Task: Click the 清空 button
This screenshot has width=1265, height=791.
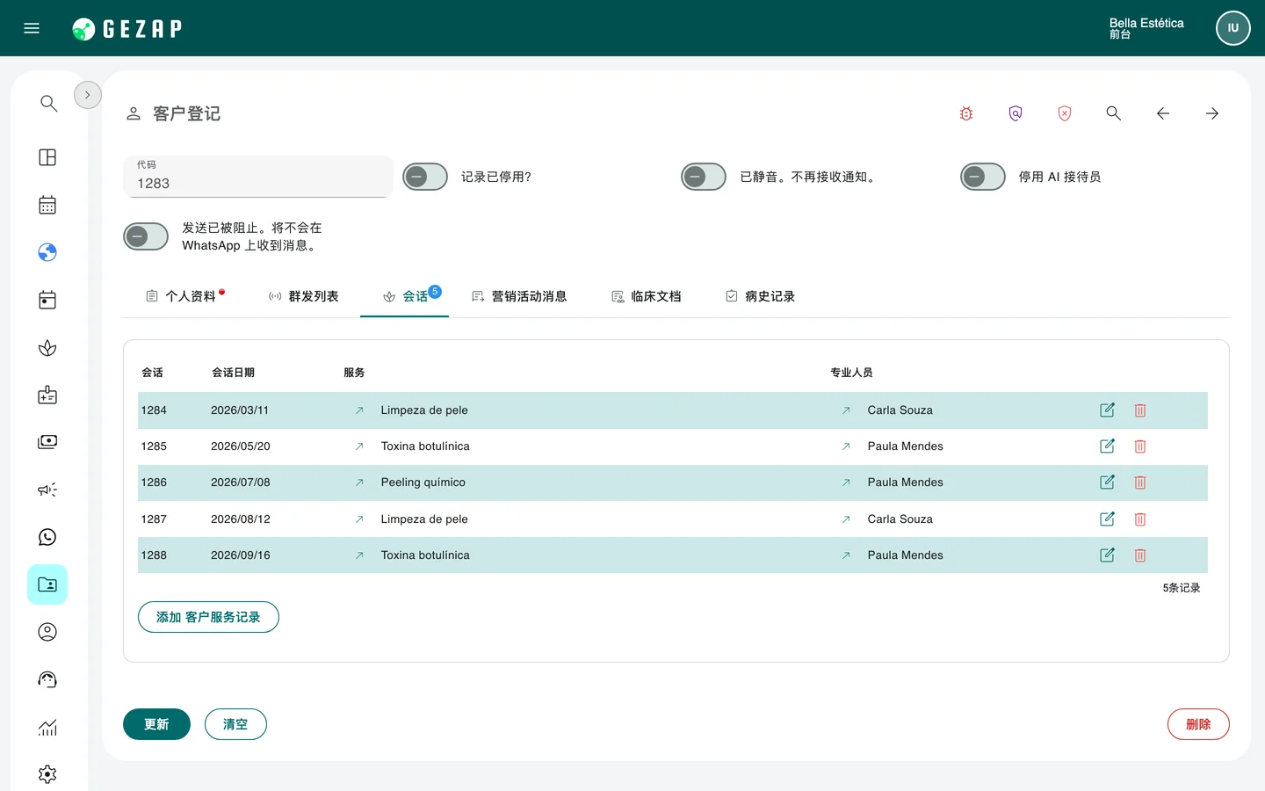Action: point(235,724)
